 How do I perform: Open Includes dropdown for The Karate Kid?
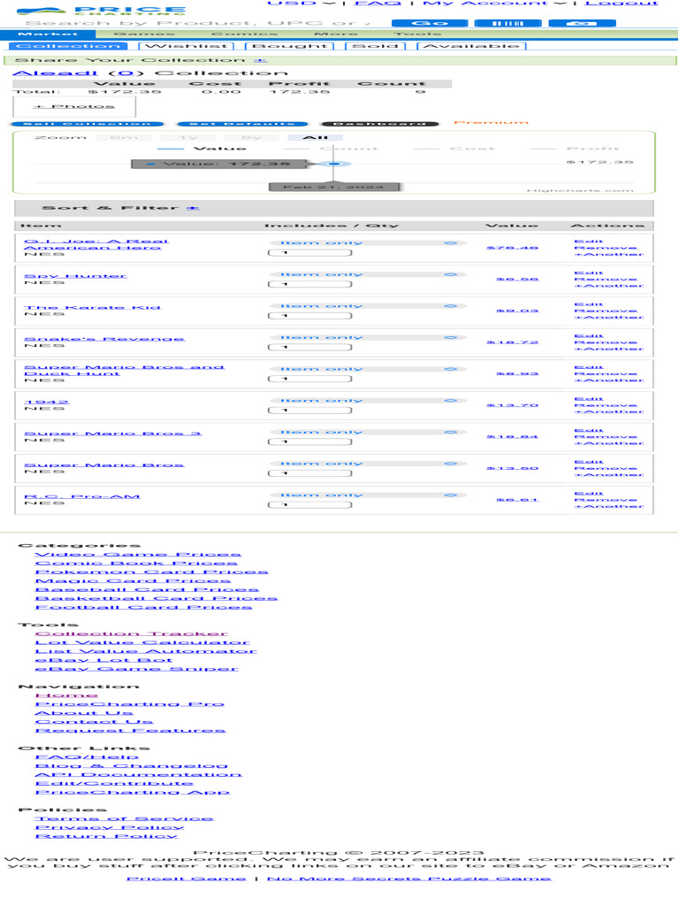pos(369,306)
